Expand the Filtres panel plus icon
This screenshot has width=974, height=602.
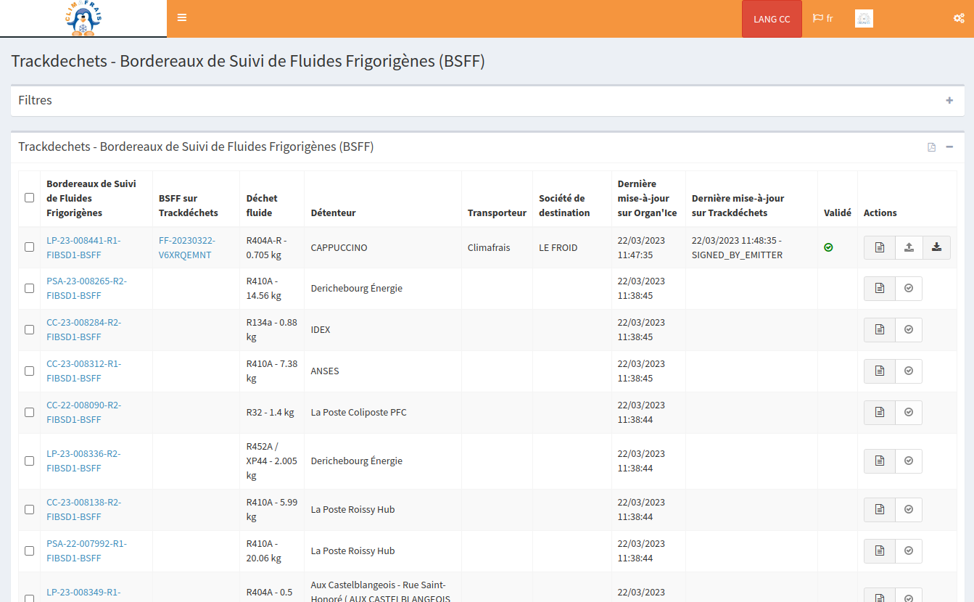949,101
